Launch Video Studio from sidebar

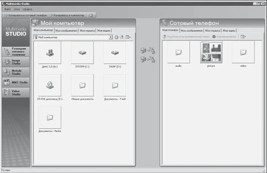(x=16, y=93)
